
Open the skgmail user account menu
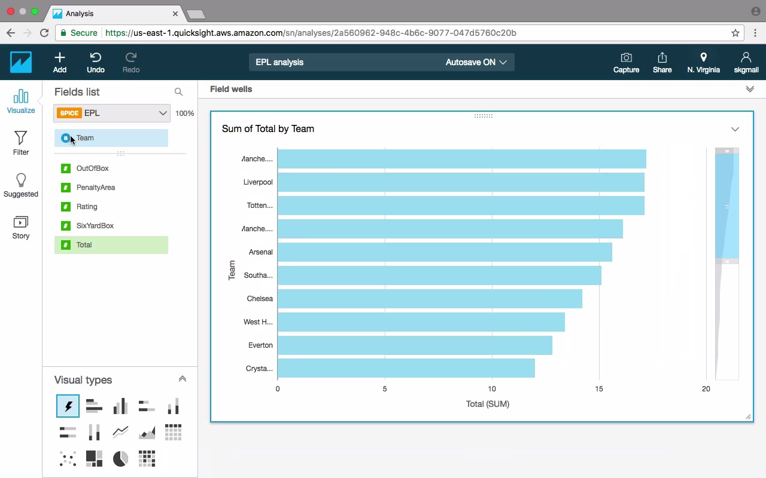tap(746, 62)
